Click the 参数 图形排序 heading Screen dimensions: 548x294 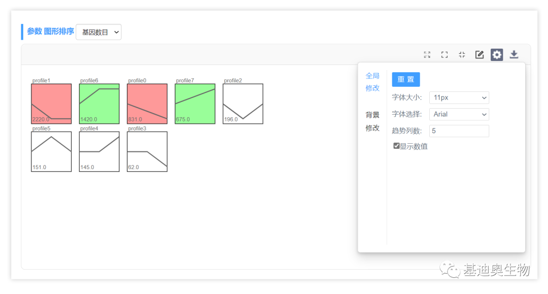[x=50, y=31]
